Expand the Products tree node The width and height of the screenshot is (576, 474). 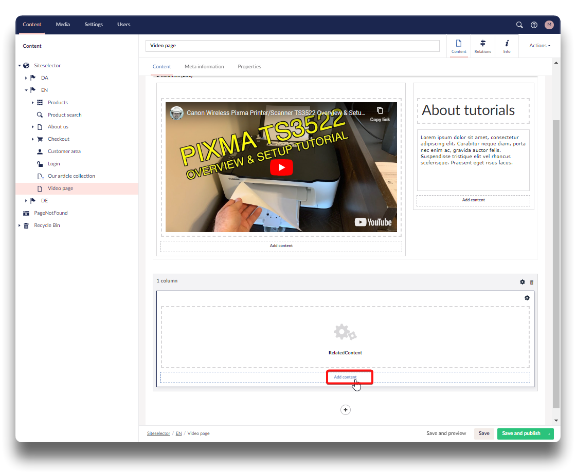pyautogui.click(x=33, y=103)
